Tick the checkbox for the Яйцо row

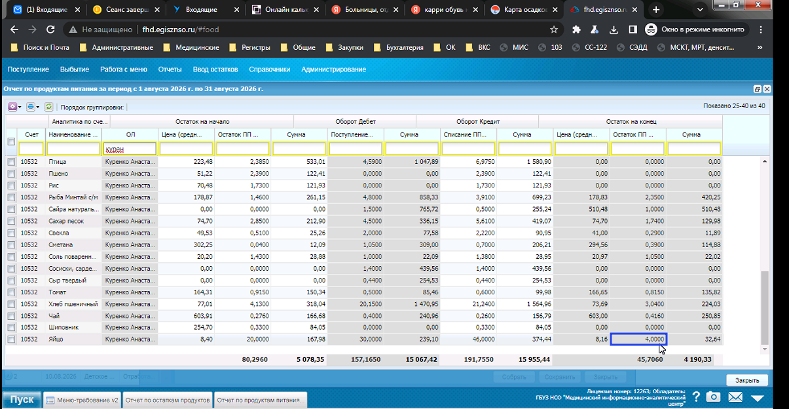pos(10,339)
